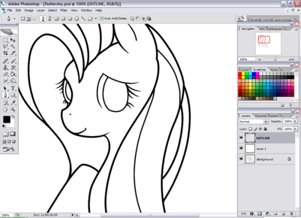
Task: Delete layer trash icon
Action: click(x=291, y=214)
